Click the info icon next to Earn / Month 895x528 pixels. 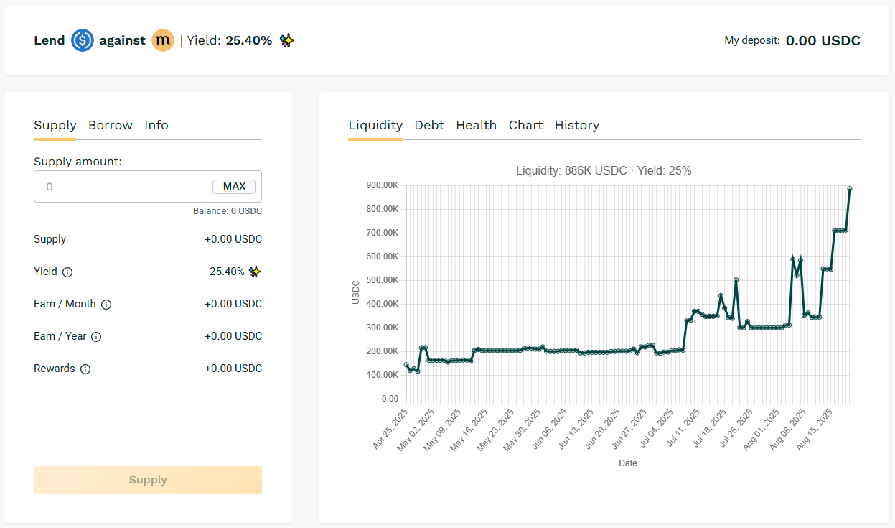pos(106,305)
